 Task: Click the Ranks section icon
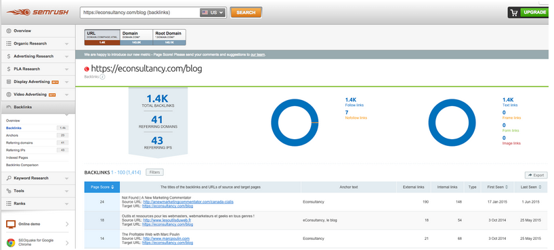point(9,203)
